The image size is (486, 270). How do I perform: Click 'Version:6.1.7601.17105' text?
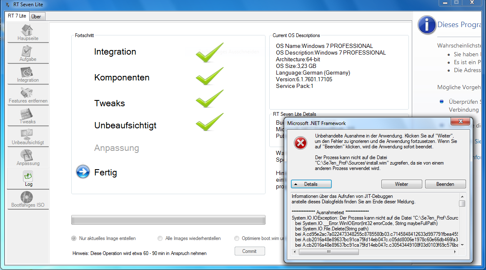click(x=304, y=79)
